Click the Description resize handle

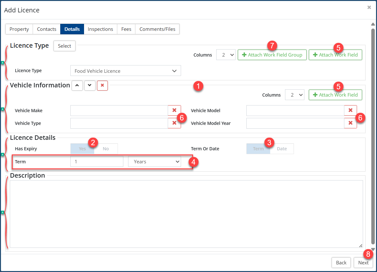tap(361, 246)
